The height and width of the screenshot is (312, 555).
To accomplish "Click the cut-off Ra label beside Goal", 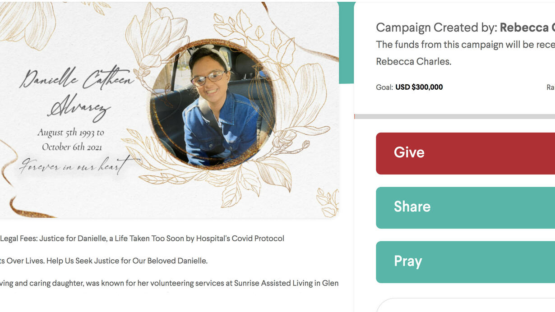I will pos(550,87).
